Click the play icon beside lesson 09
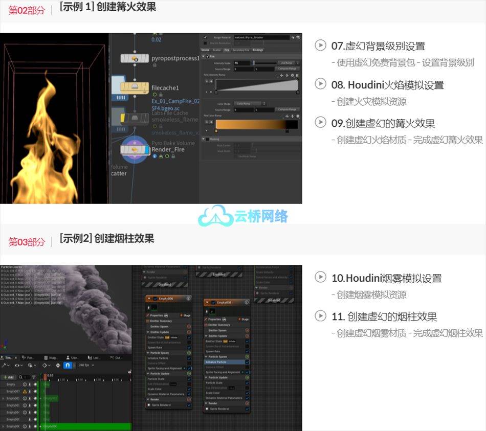This screenshot has width=486, height=431. pyautogui.click(x=320, y=122)
